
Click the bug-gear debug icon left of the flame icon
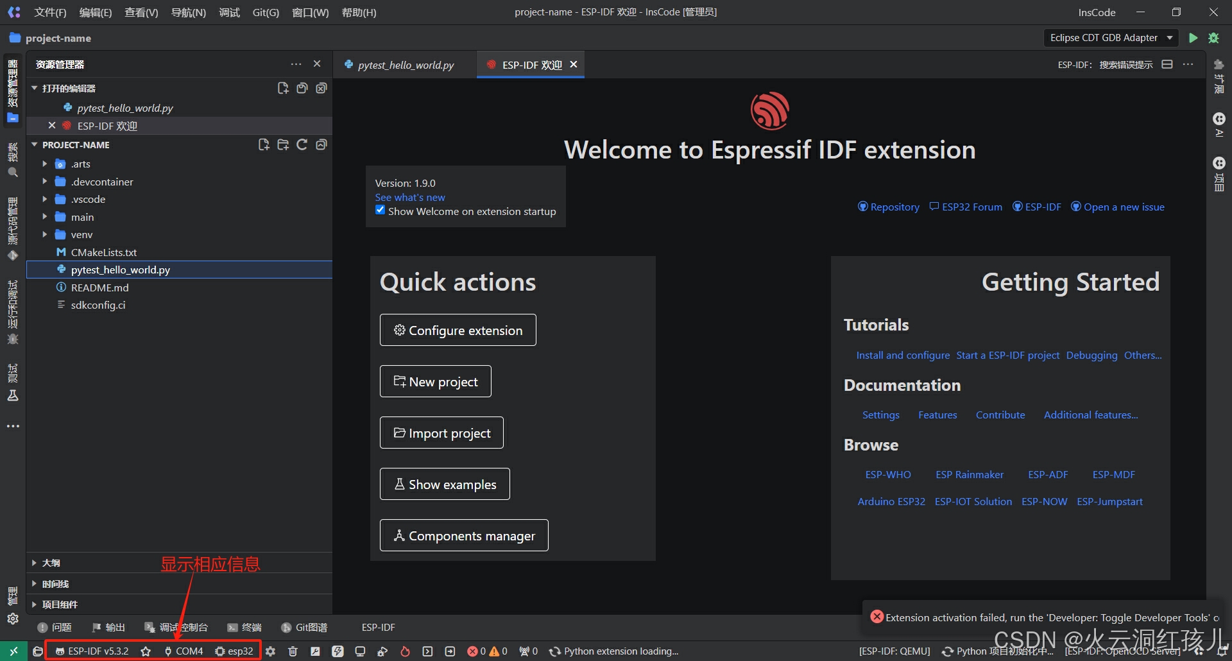coord(382,651)
